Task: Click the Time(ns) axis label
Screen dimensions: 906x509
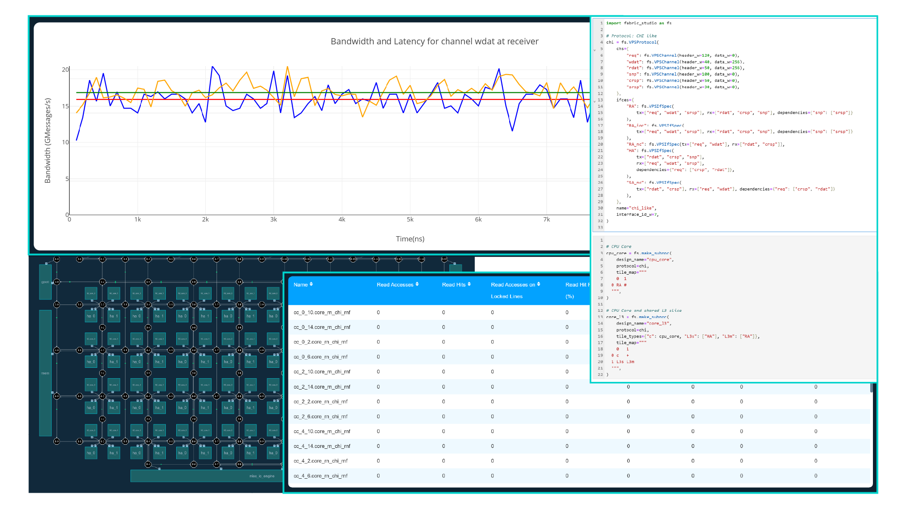Action: click(x=410, y=239)
